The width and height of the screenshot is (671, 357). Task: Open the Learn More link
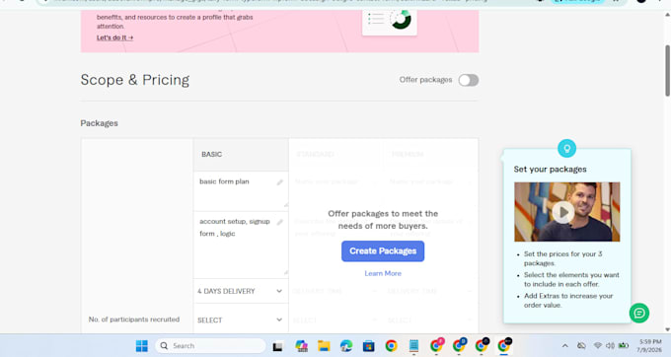(383, 273)
